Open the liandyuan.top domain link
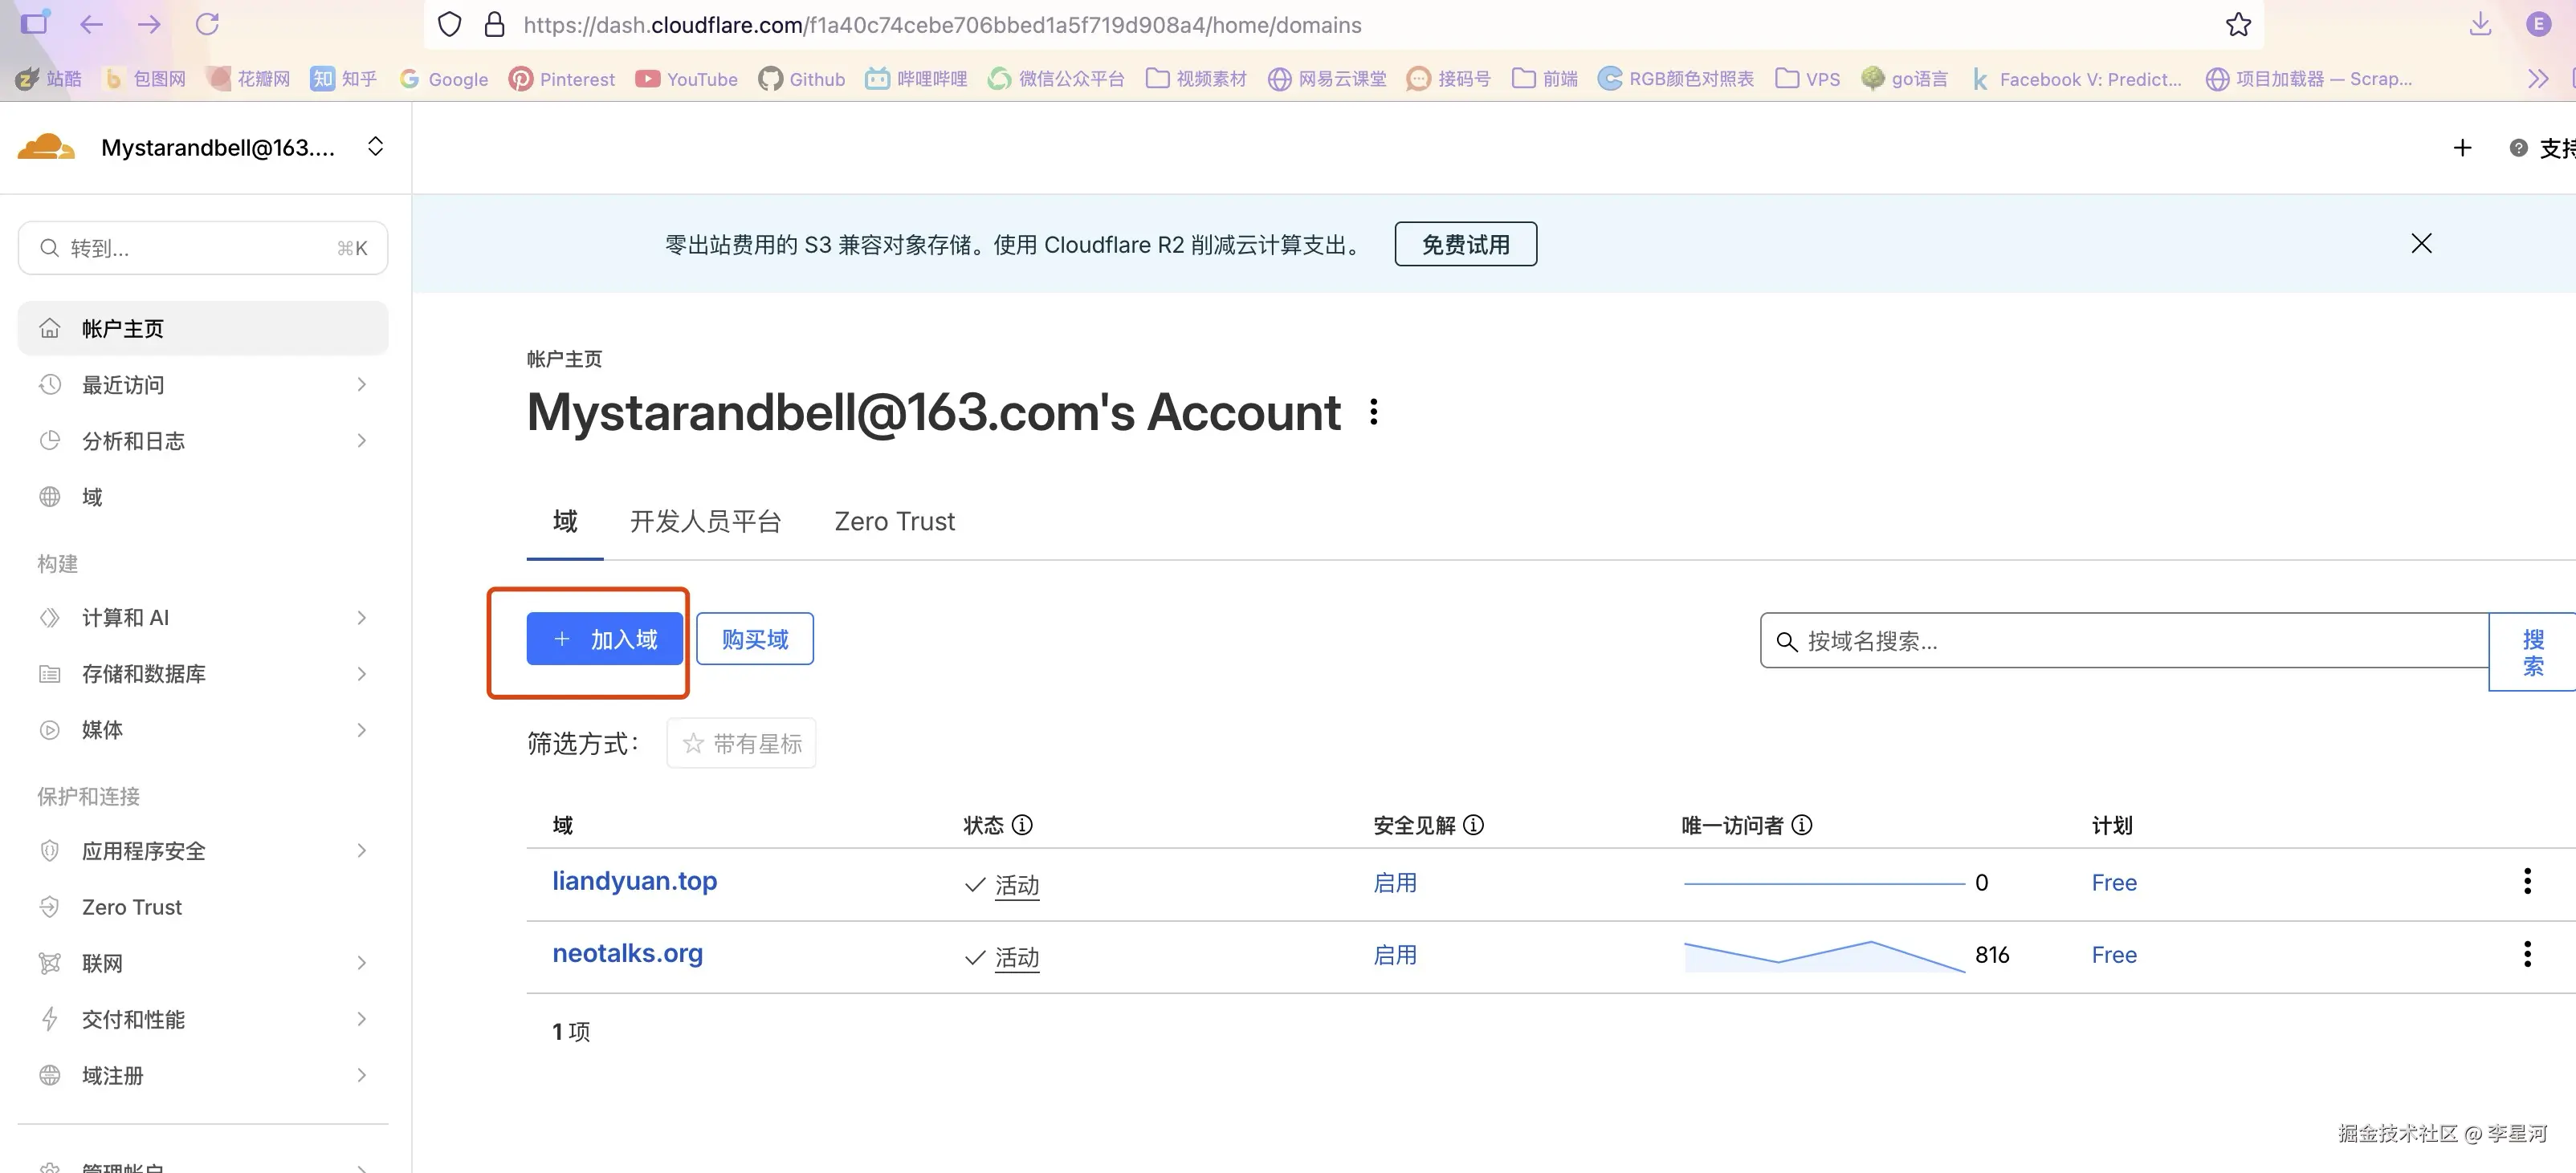2576x1173 pixels. point(634,881)
